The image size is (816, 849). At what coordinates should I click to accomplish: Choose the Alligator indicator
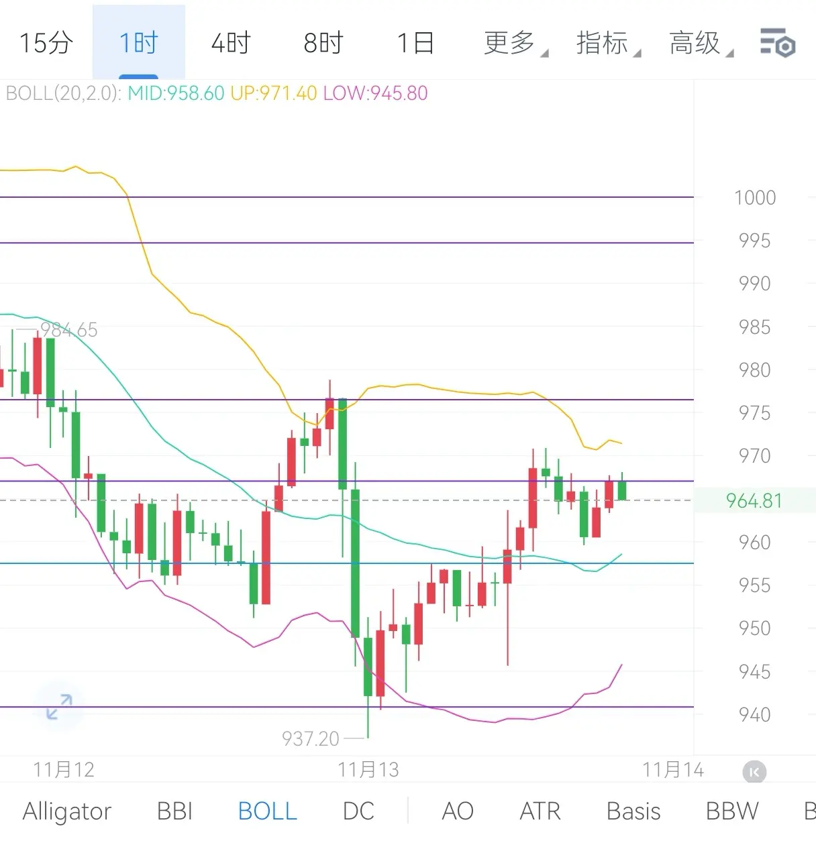pos(67,811)
